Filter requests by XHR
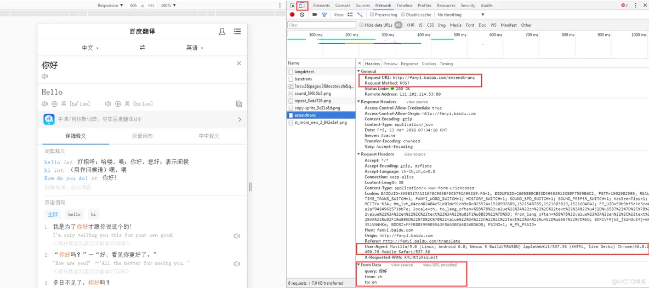The height and width of the screenshot is (288, 649). coord(410,25)
